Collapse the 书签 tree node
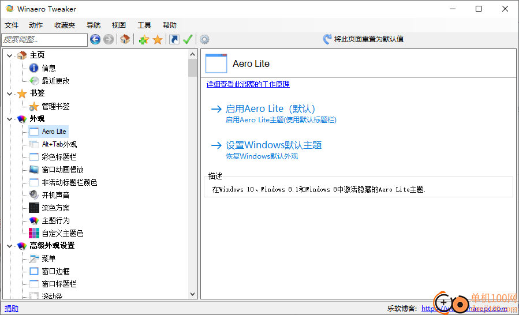Viewport: 519px width, 315px height. (10, 93)
